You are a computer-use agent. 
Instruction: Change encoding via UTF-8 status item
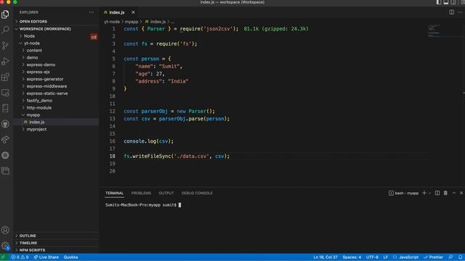pos(372,257)
